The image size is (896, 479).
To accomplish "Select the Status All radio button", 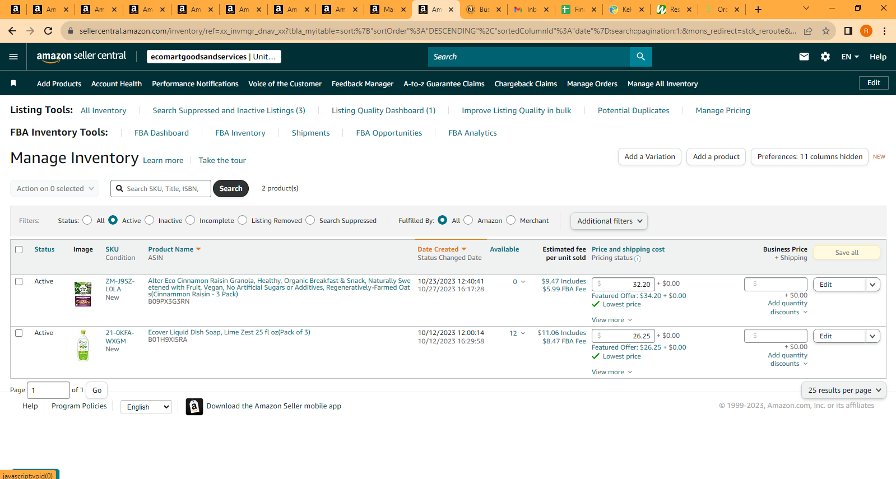I will [x=87, y=220].
